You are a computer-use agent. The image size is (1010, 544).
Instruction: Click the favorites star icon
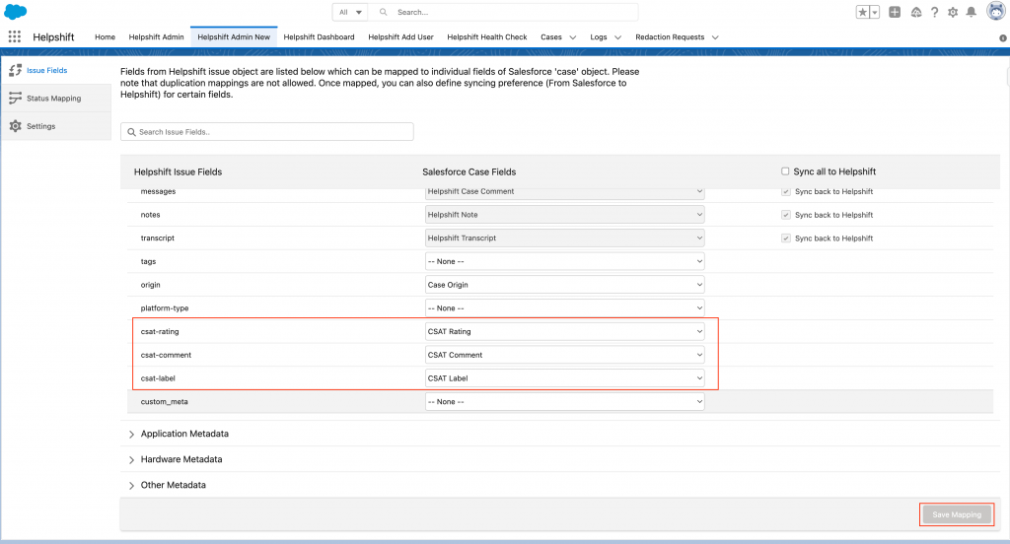(862, 12)
